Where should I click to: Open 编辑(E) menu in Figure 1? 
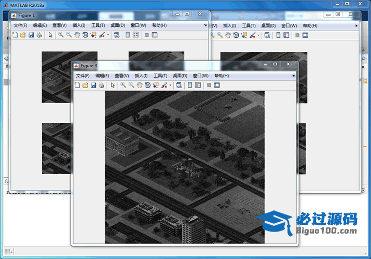coord(40,25)
